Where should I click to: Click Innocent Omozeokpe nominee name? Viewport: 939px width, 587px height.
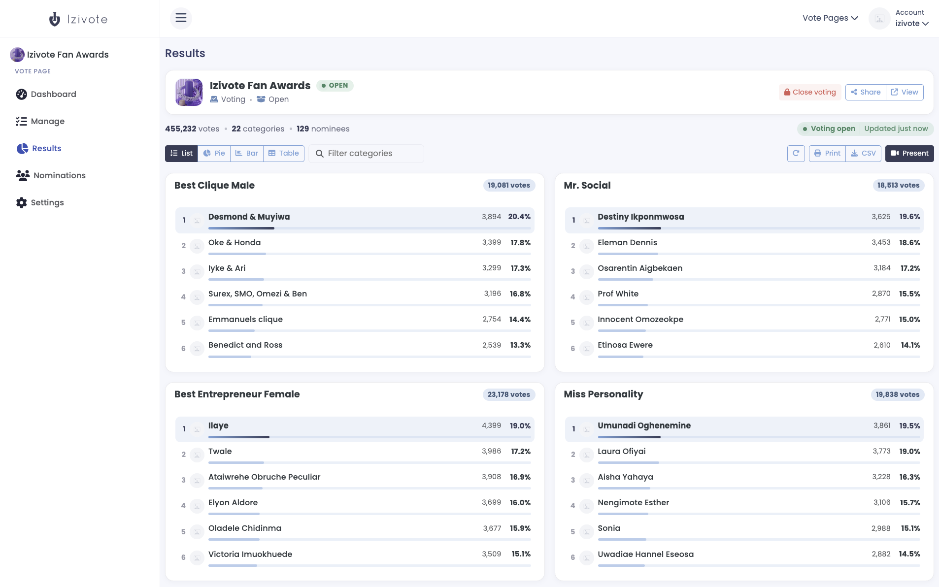click(x=640, y=319)
